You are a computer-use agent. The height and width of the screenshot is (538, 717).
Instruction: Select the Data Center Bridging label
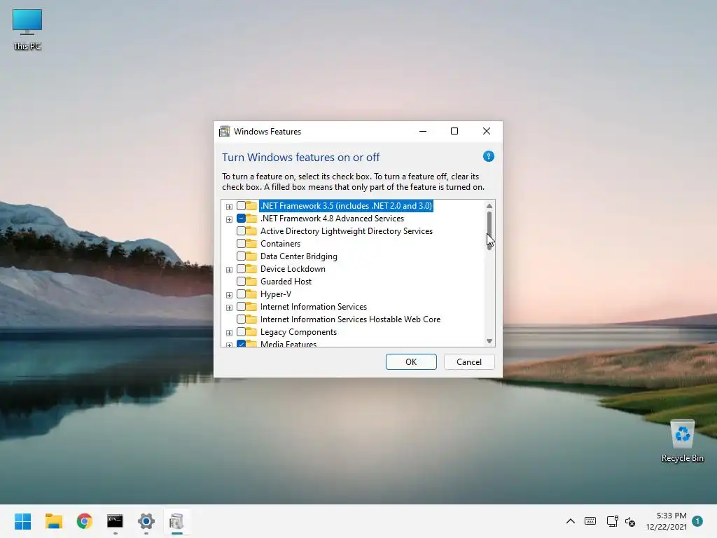[x=298, y=256]
